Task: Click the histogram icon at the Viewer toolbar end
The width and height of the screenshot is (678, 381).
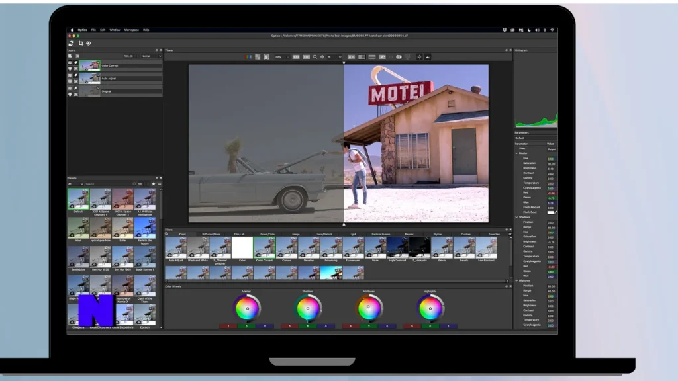Action: tap(428, 57)
